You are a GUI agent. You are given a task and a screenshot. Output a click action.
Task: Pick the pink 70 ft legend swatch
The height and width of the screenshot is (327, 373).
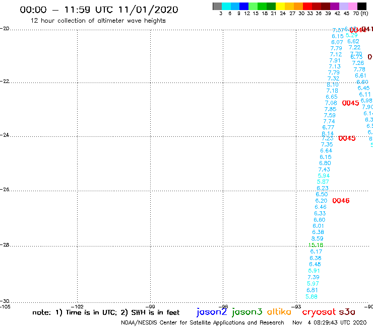click(x=352, y=6)
